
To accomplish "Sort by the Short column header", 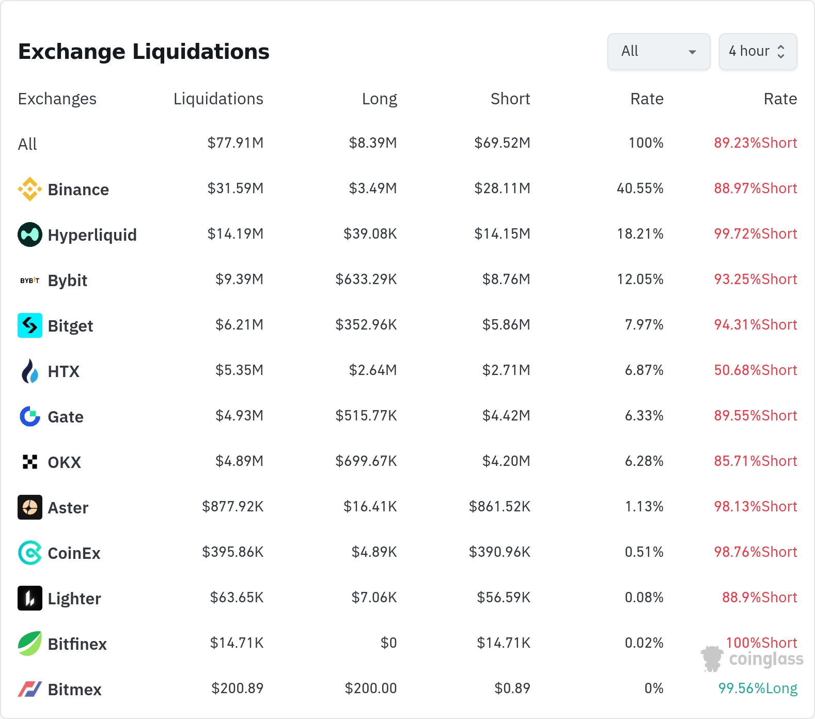I will click(510, 99).
